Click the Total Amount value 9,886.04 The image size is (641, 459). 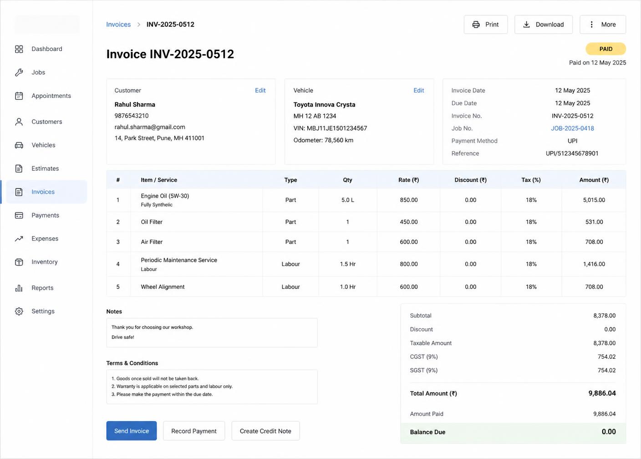602,393
